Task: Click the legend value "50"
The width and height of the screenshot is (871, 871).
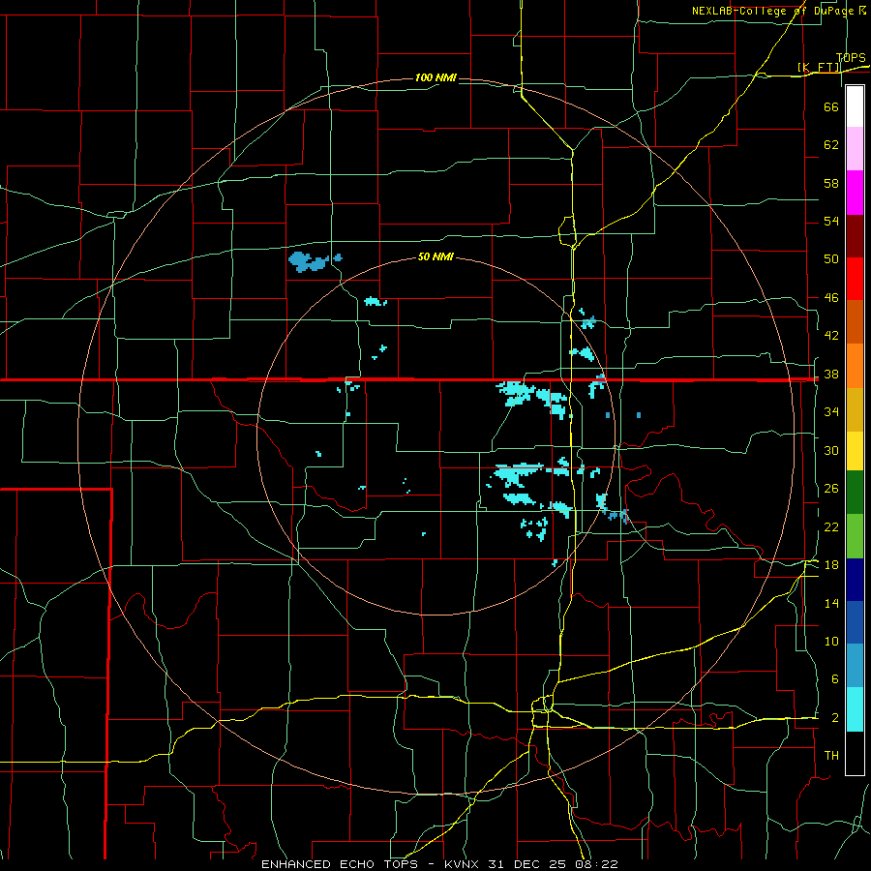Action: coord(831,259)
